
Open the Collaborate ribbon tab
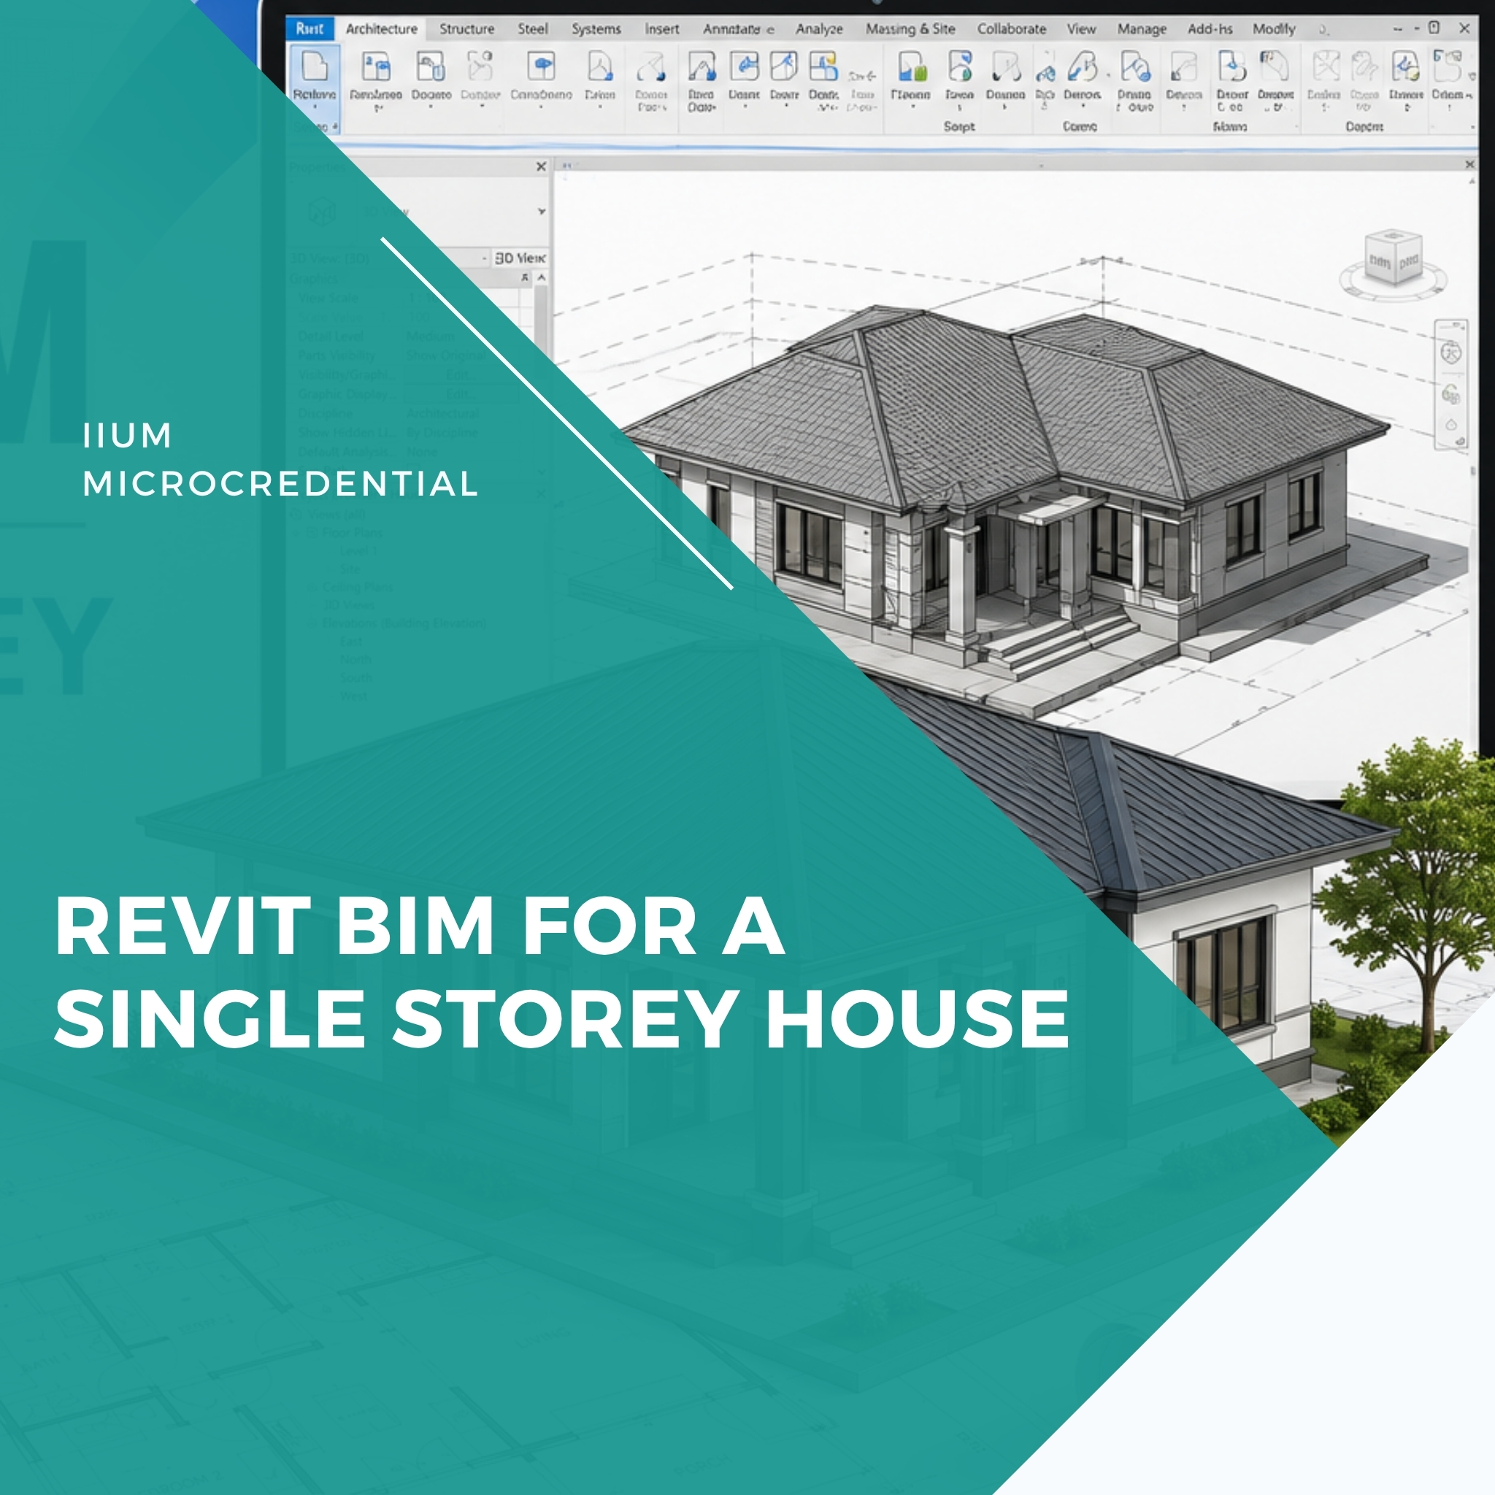coord(1011,28)
